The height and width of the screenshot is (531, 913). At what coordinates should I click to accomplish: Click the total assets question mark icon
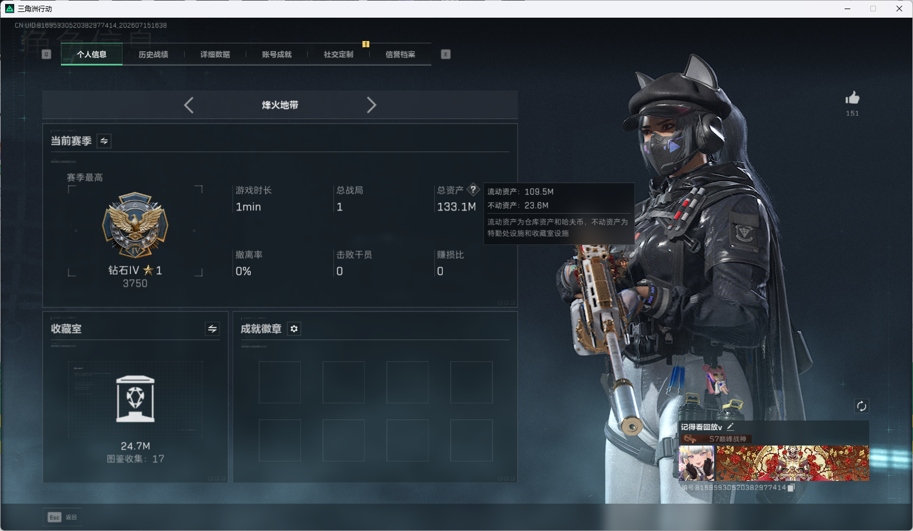click(x=473, y=190)
